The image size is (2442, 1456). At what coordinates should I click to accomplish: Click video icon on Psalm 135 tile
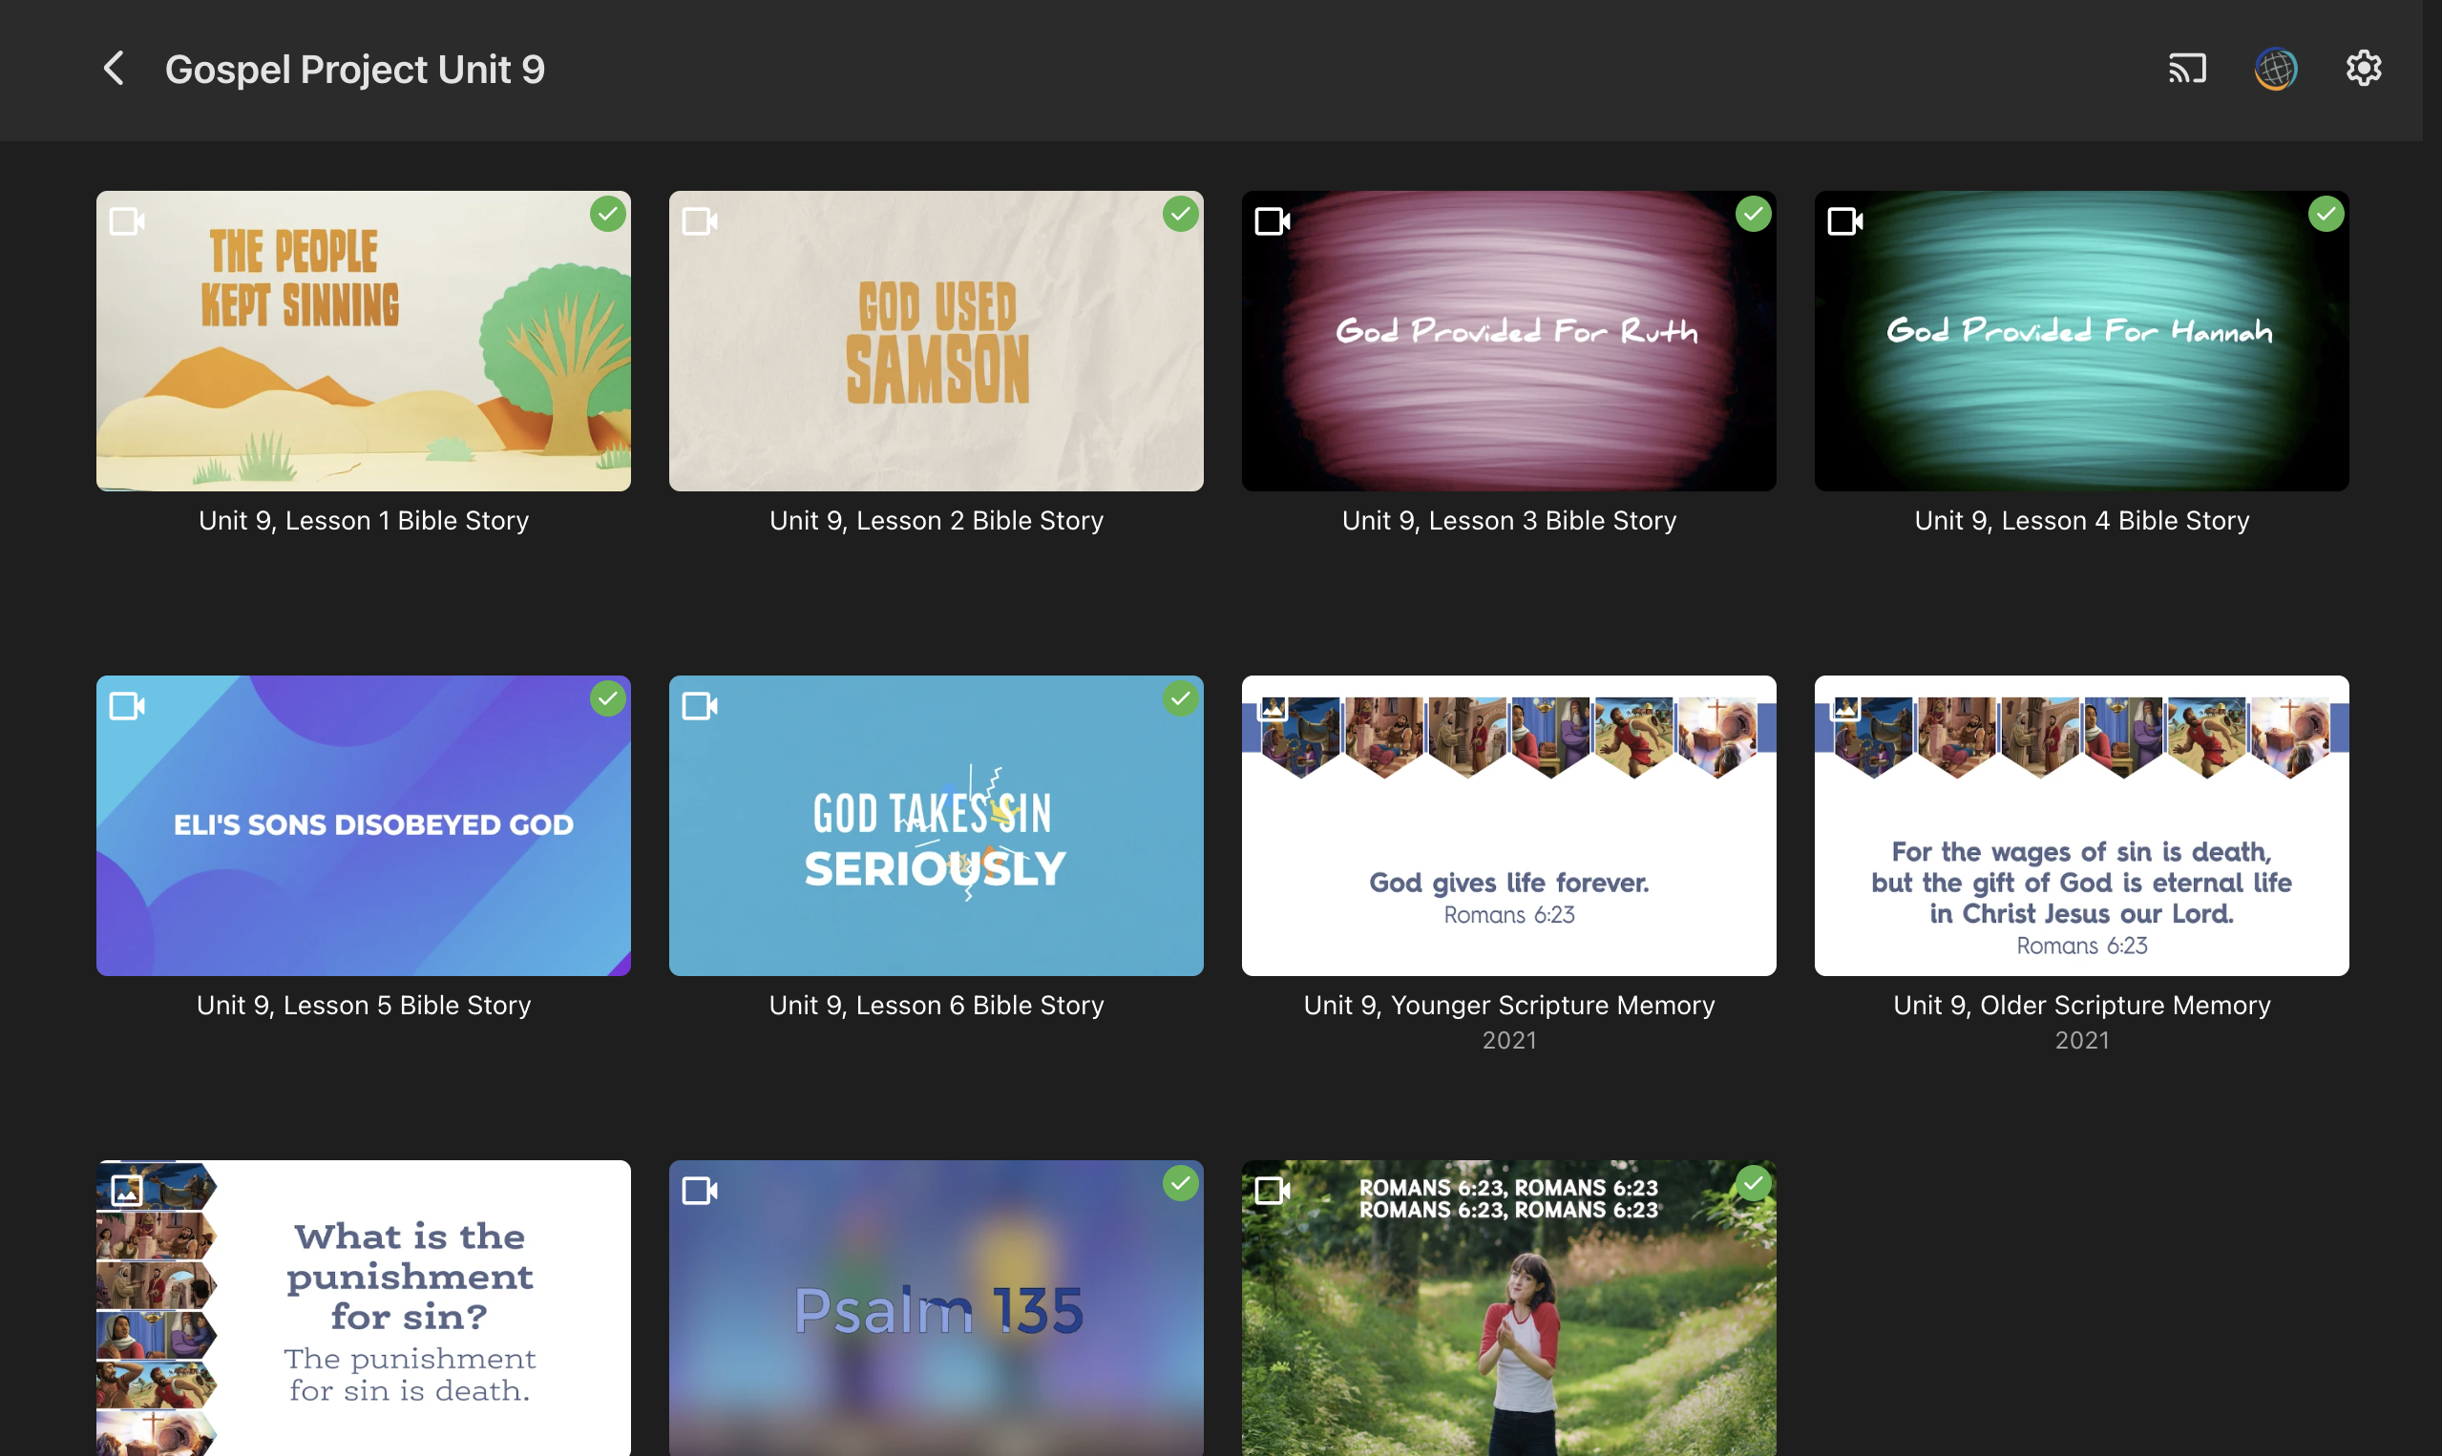pos(700,1191)
